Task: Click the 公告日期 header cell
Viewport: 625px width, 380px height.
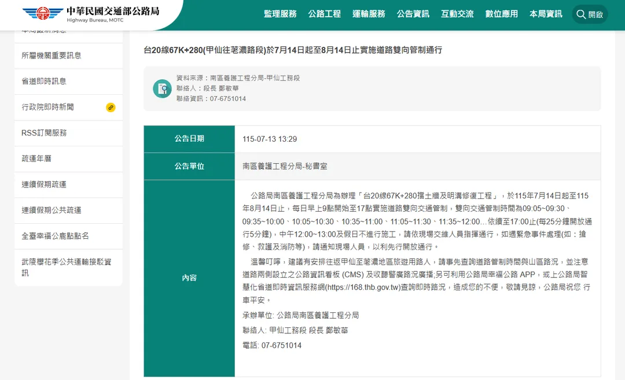Action: coord(189,139)
